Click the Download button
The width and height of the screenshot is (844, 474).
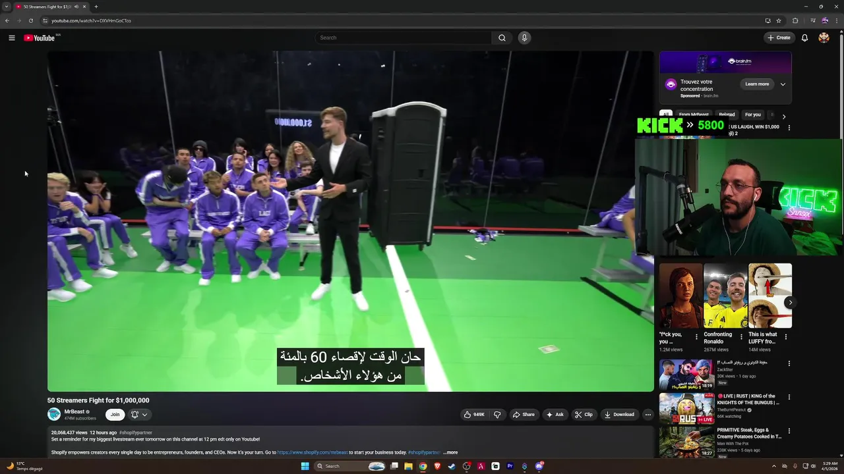[x=619, y=414]
